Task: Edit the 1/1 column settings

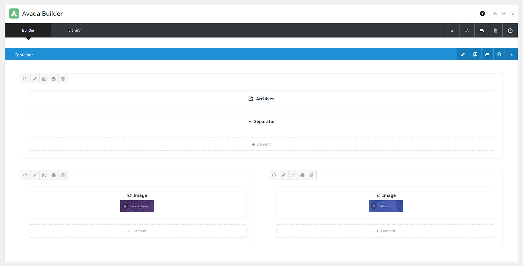Action: [x=35, y=79]
